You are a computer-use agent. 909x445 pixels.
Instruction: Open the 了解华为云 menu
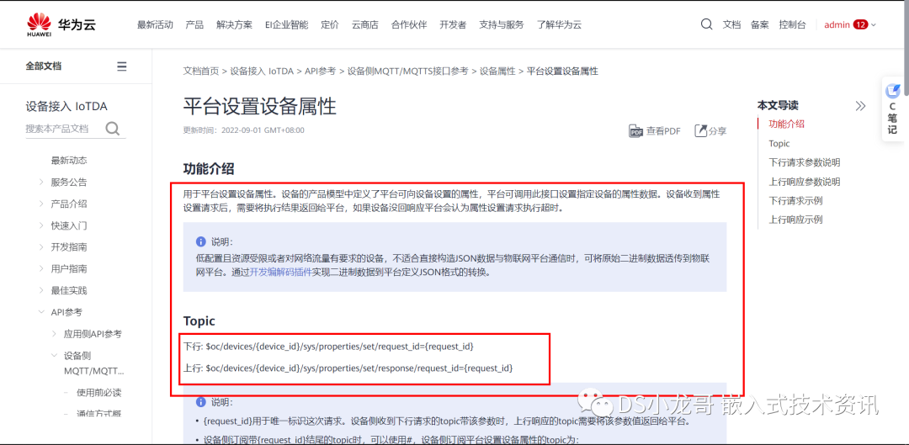559,25
